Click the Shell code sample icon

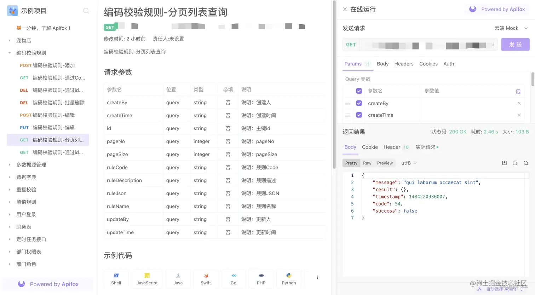coord(116,276)
